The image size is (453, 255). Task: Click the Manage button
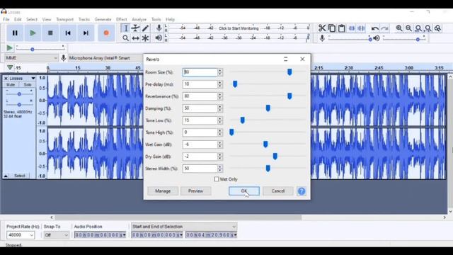163,191
